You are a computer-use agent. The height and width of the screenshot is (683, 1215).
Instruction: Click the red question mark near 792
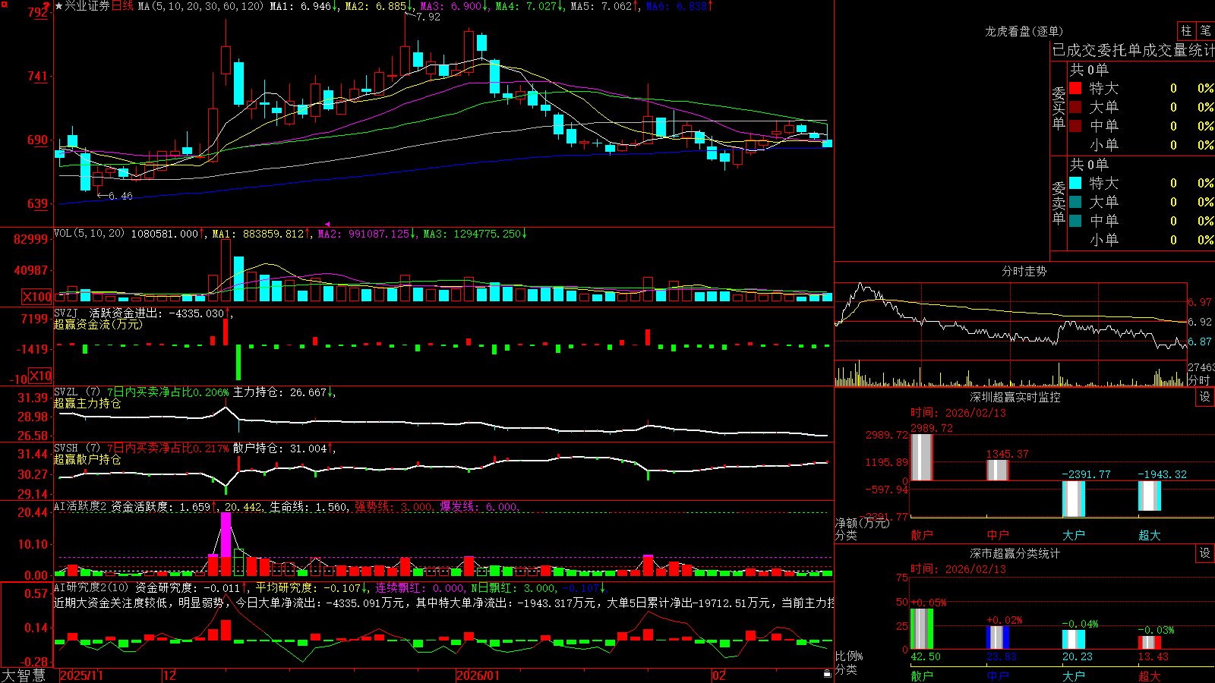click(48, 6)
